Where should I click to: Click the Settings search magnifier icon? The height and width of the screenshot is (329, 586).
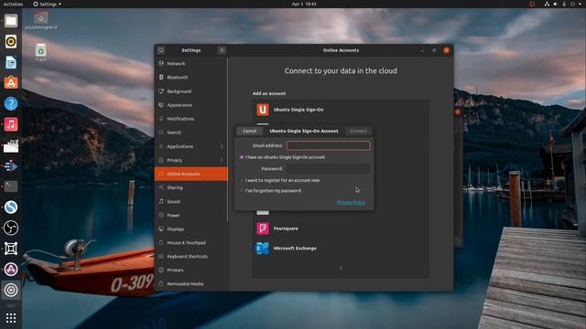[161, 50]
